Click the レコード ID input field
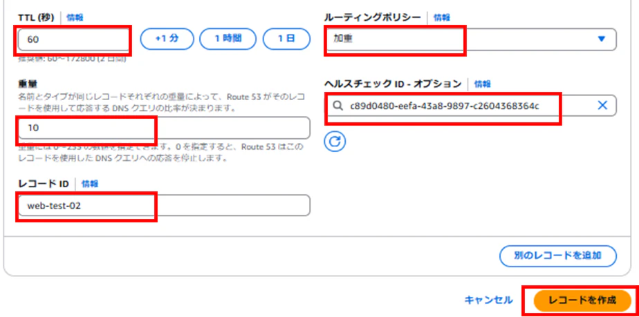Viewport: 639px width, 317px height. tap(164, 206)
